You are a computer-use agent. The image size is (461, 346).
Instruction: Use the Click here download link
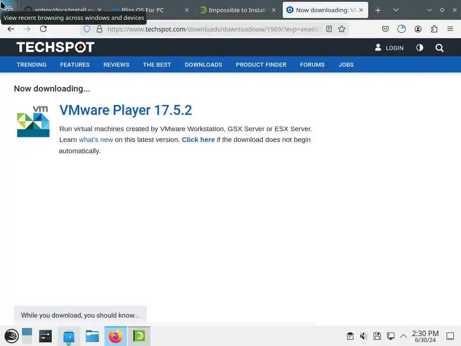point(198,140)
